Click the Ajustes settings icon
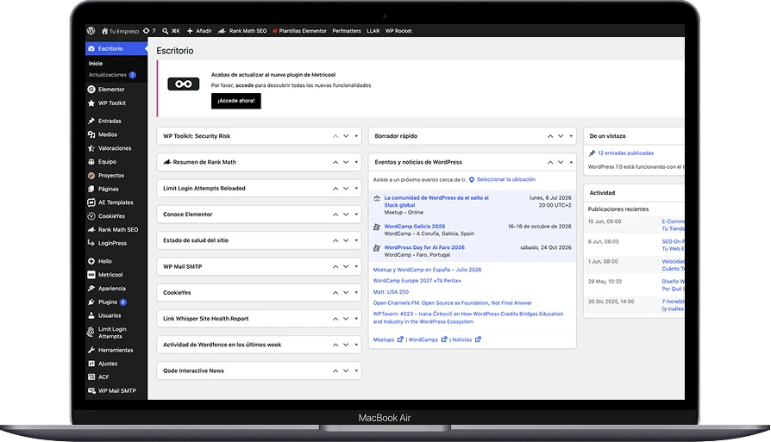 point(91,364)
